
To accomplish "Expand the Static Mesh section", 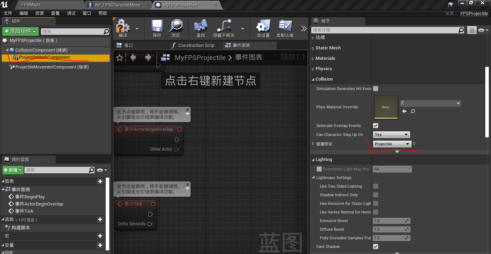I will (313, 48).
